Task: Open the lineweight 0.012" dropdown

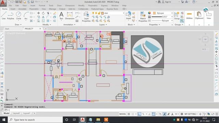Action: (x=172, y=17)
